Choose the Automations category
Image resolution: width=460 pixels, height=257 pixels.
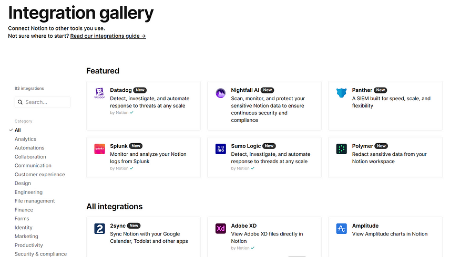[x=29, y=148]
